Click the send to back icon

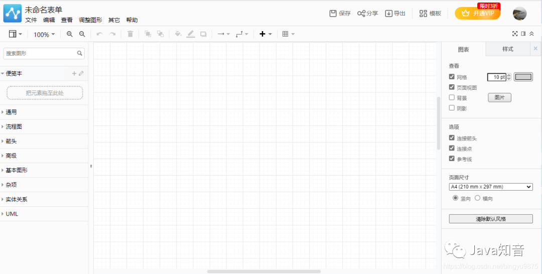pyautogui.click(x=160, y=34)
